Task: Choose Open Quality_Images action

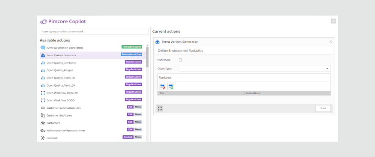Action: coord(93,70)
